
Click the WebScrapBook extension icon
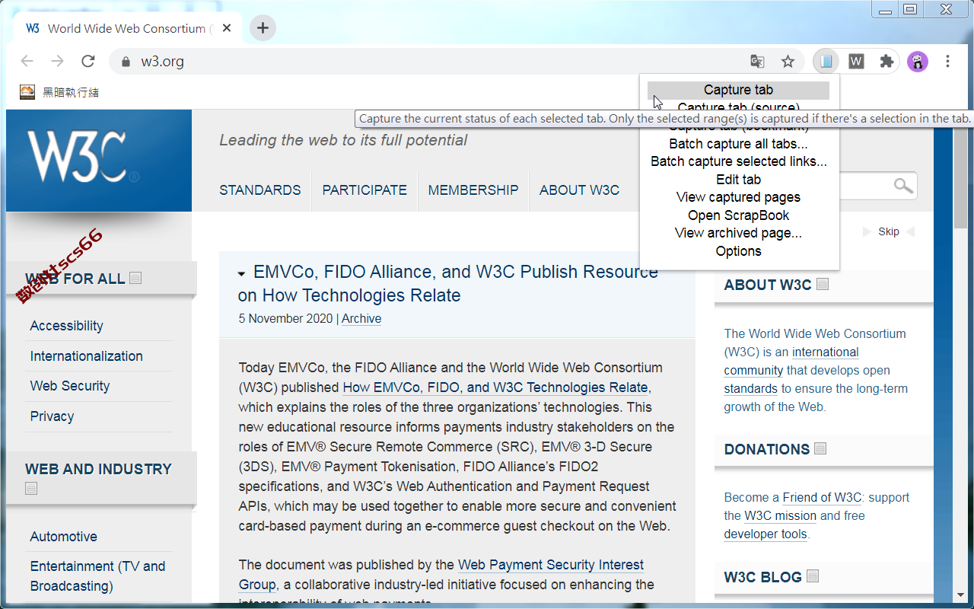click(826, 62)
